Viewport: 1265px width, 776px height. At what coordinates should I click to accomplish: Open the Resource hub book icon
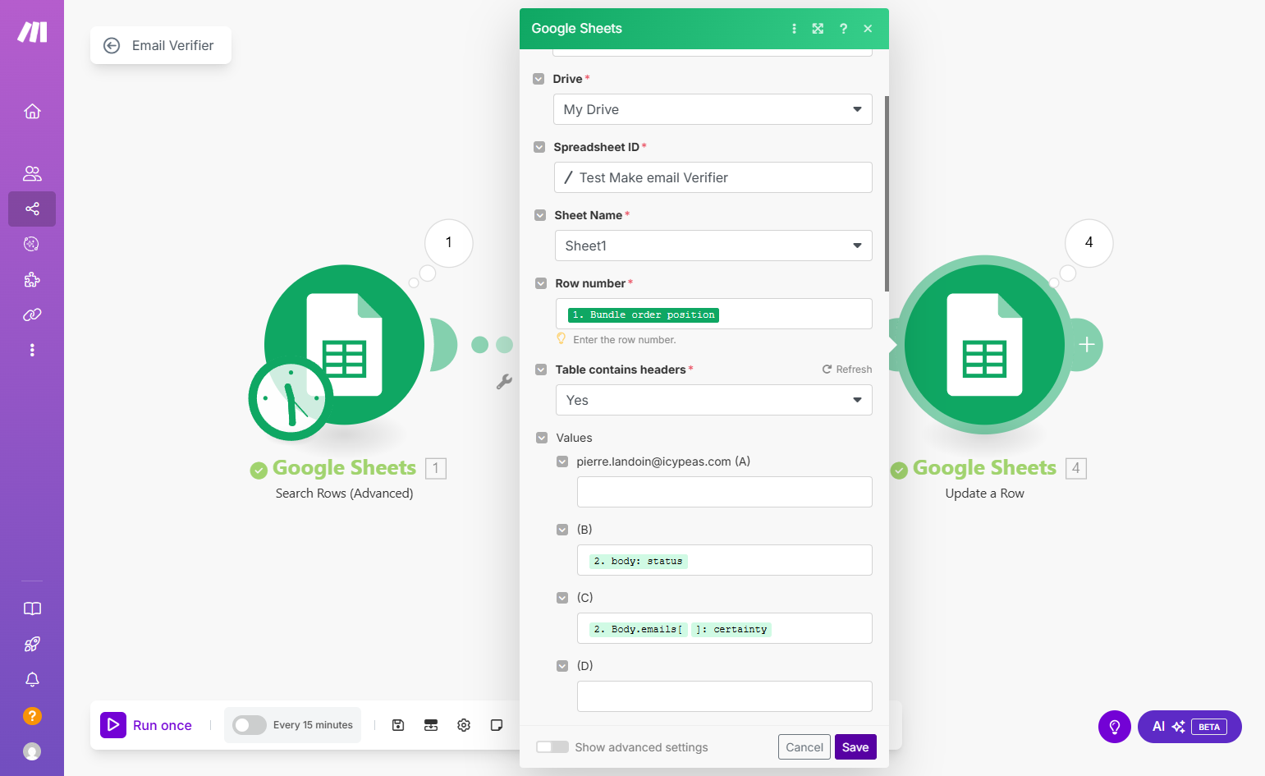point(32,608)
